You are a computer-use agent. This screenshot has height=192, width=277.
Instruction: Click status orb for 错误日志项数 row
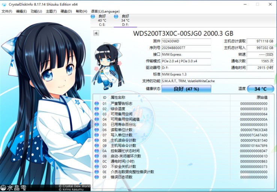click(x=96, y=177)
